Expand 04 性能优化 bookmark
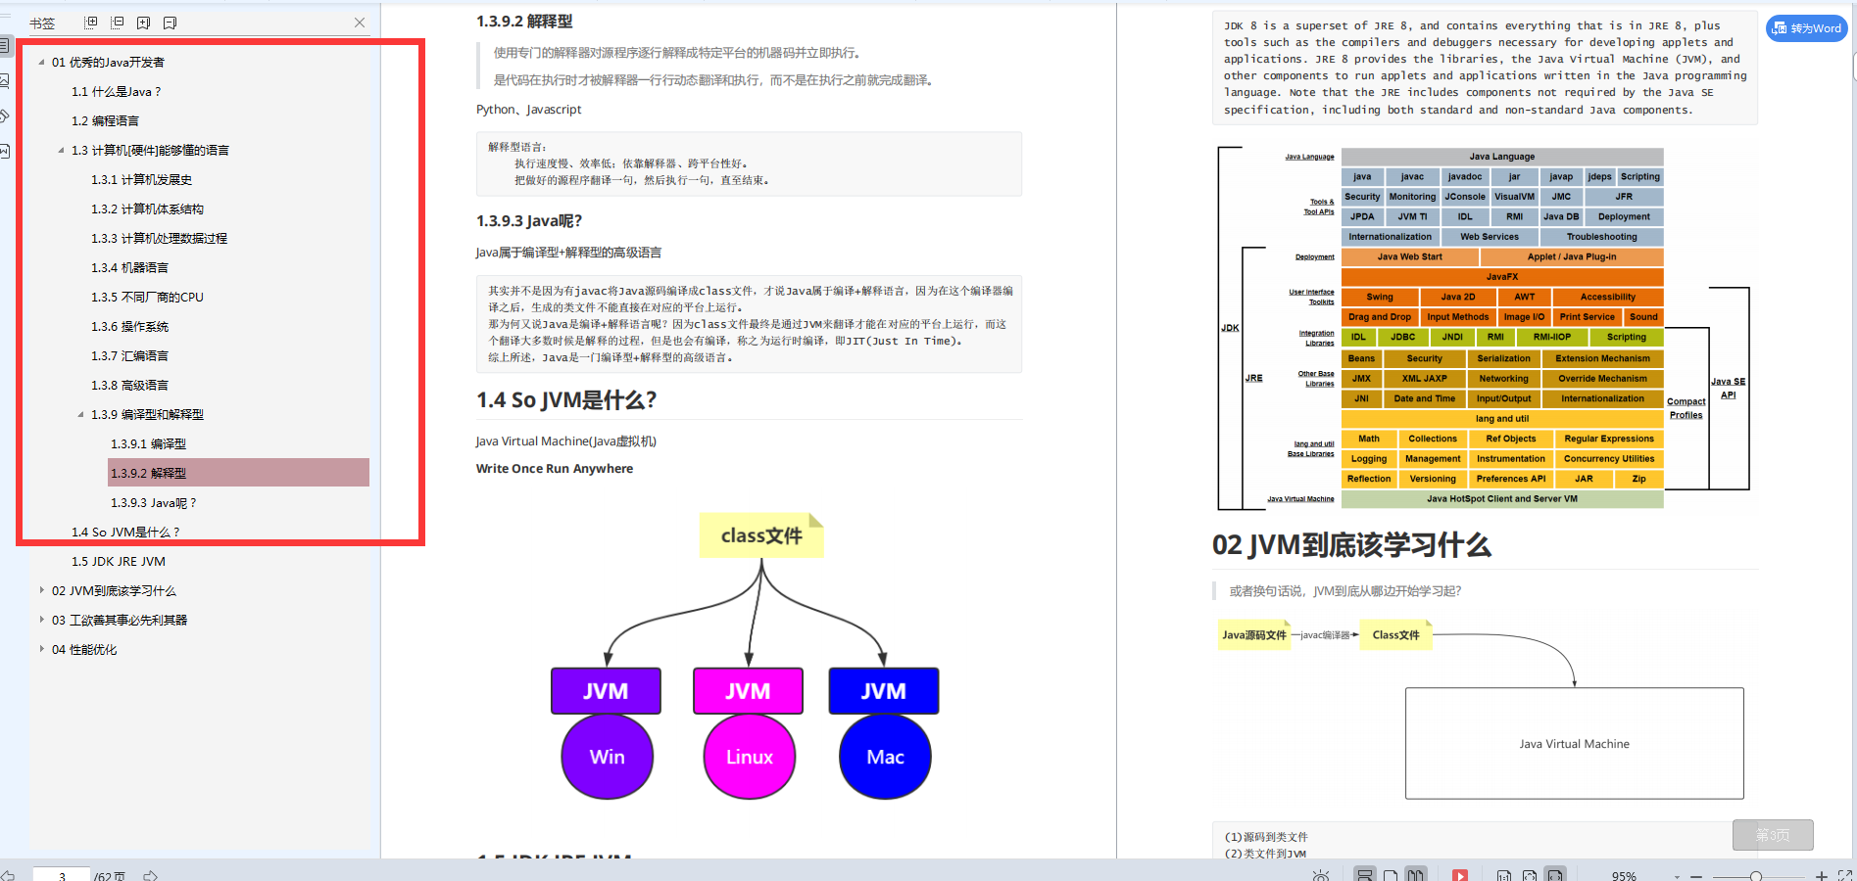Screen dimensions: 1857x881 coord(41,649)
